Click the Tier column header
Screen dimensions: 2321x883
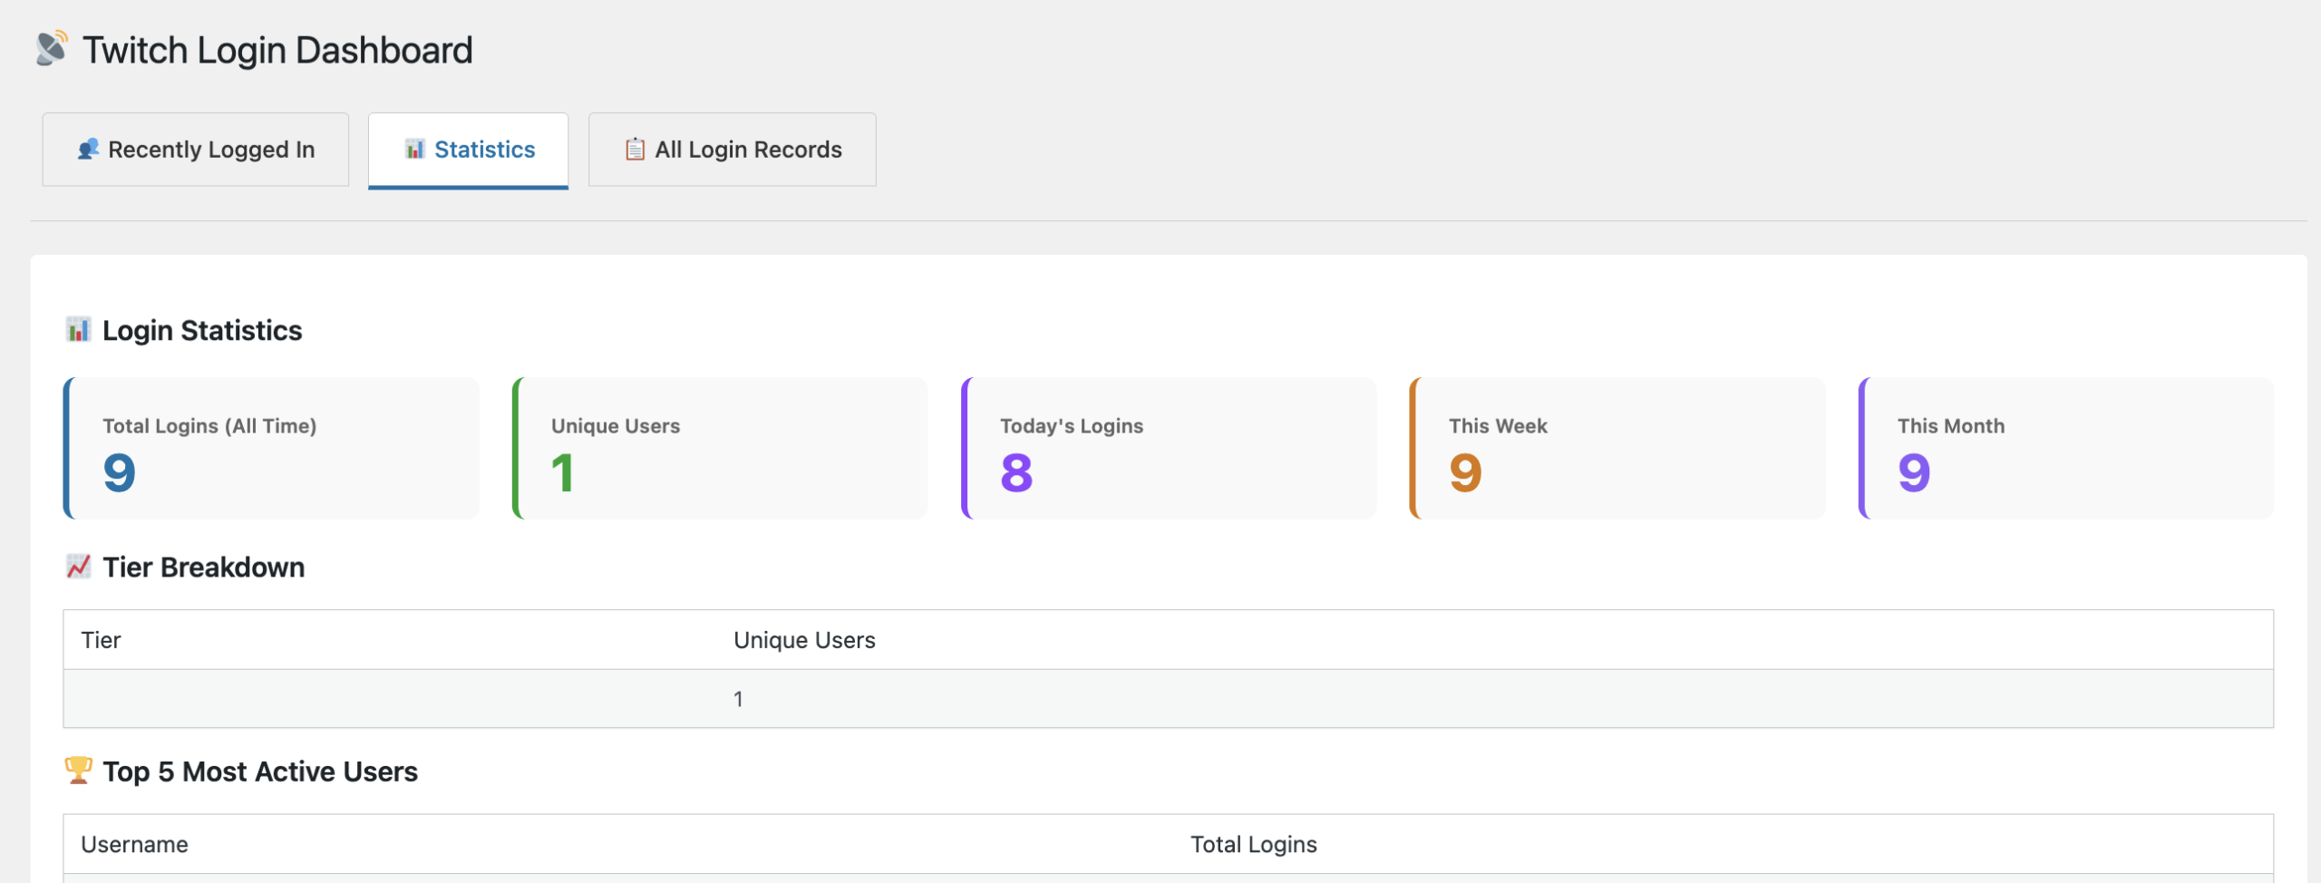101,640
